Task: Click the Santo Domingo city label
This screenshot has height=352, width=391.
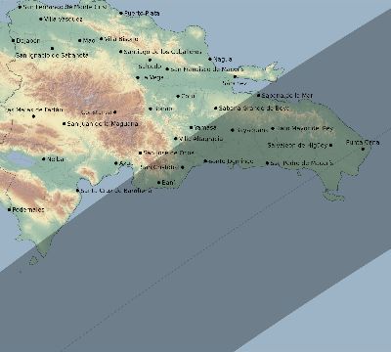Action: (231, 161)
